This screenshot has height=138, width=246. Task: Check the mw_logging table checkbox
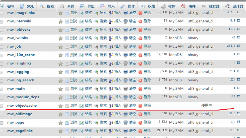(2, 73)
